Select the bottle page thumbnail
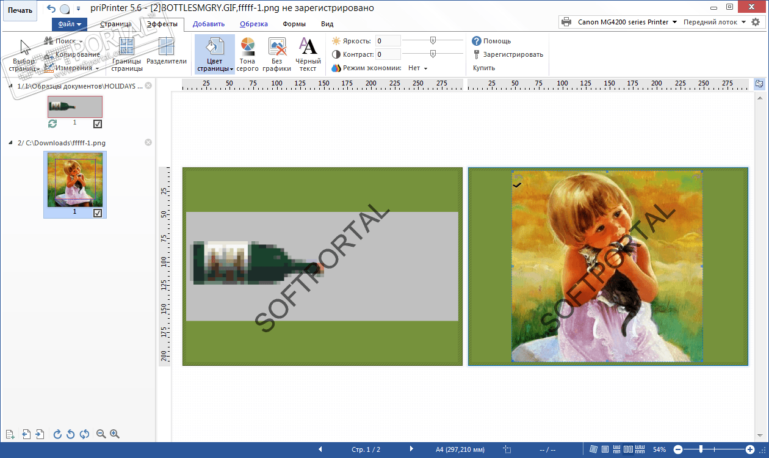 75,107
